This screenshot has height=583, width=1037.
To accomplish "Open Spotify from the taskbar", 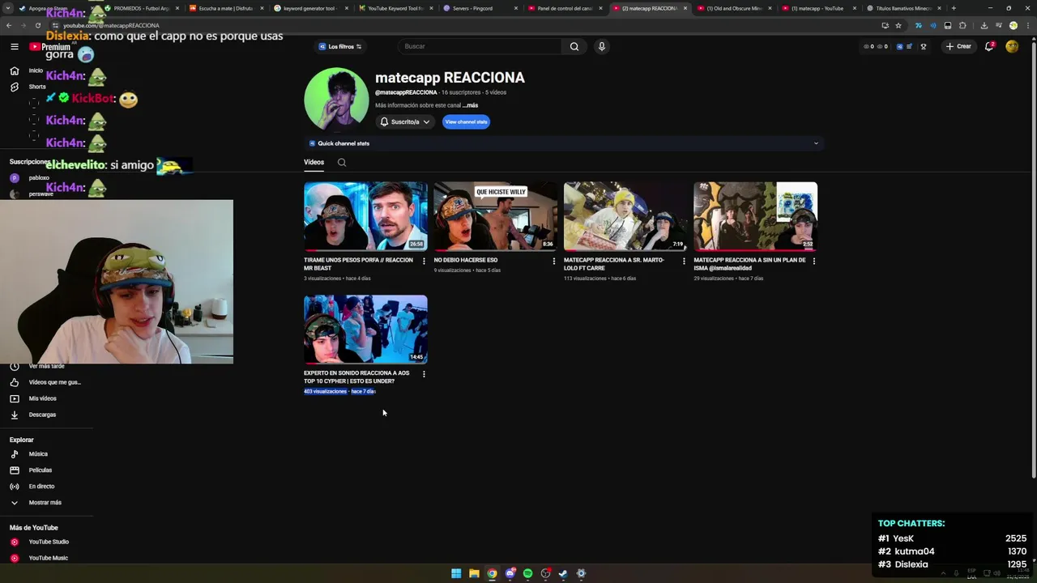I will click(527, 573).
